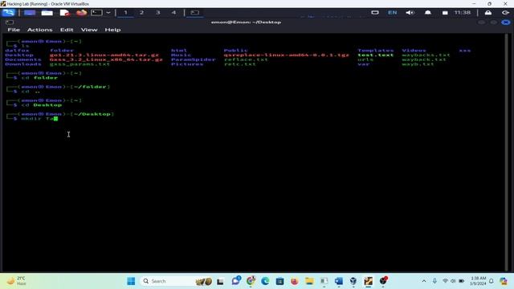The width and height of the screenshot is (514, 289).
Task: Launch the text editor icon in Kali panel
Action: click(64, 13)
